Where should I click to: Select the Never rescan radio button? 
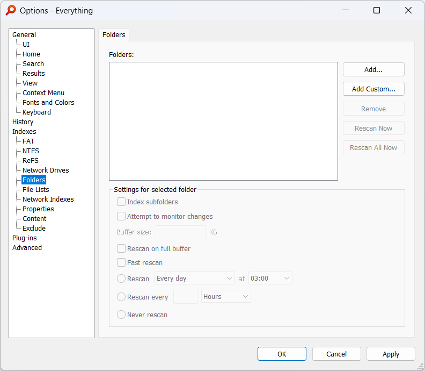121,315
